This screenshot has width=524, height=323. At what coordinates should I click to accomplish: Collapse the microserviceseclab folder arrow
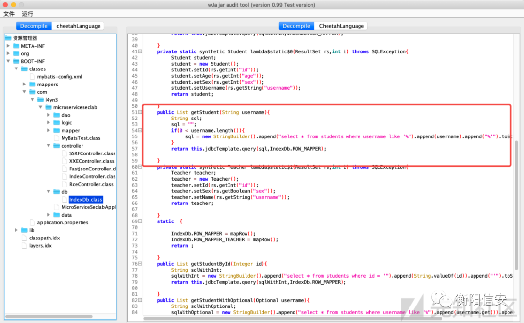(x=40, y=107)
